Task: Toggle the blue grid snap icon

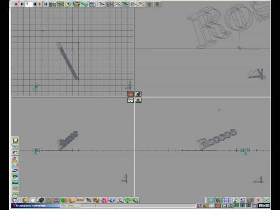Action: [227, 200]
